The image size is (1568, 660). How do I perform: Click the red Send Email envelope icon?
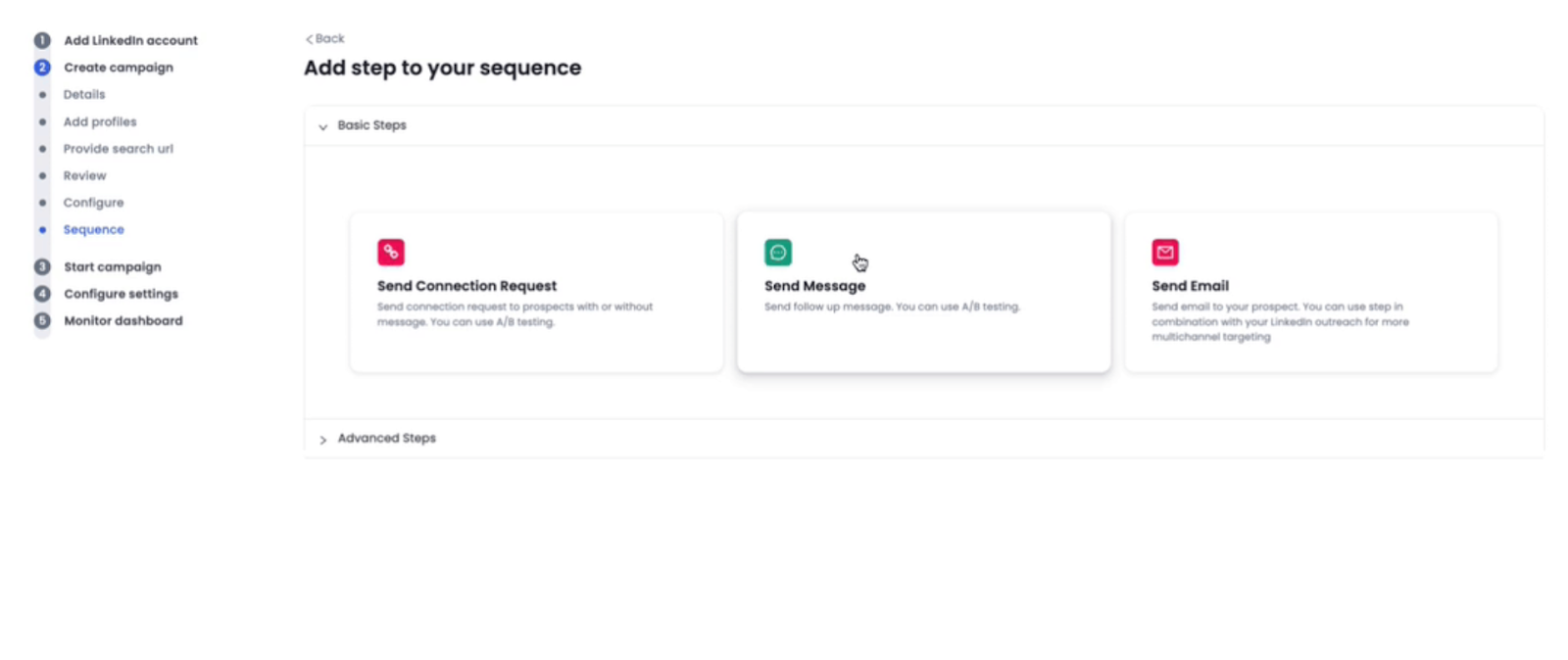[x=1165, y=253]
